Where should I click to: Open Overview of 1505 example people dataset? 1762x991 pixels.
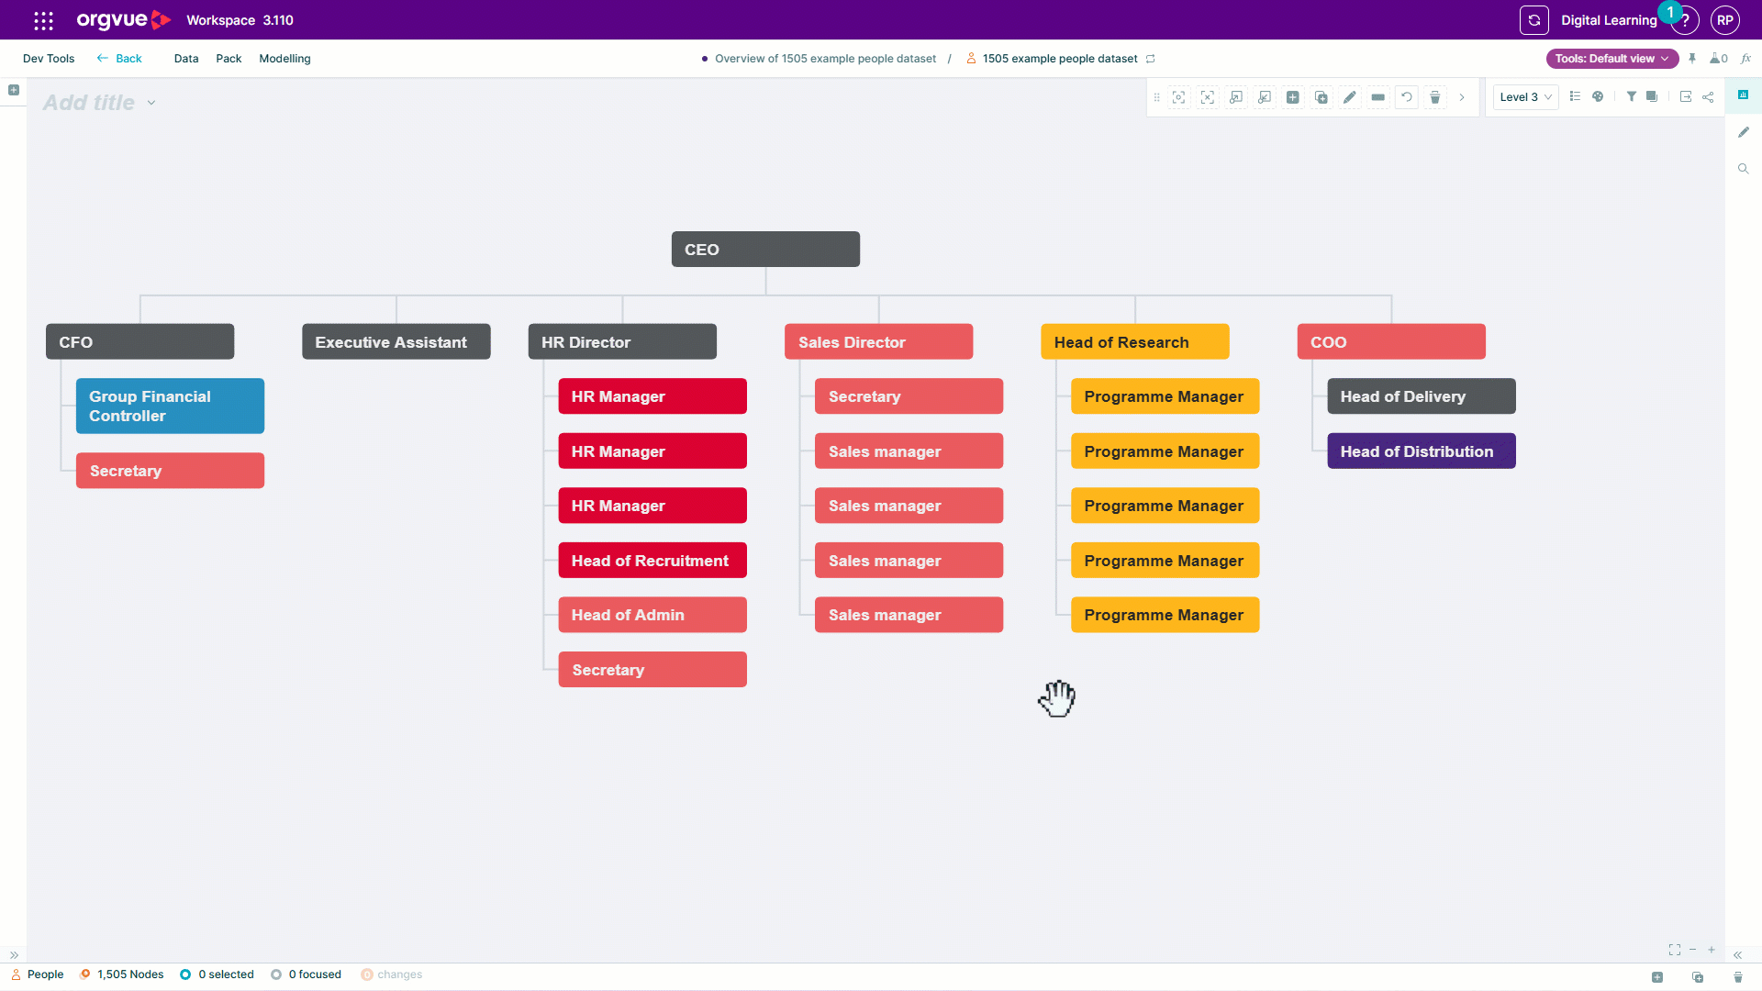pos(825,59)
